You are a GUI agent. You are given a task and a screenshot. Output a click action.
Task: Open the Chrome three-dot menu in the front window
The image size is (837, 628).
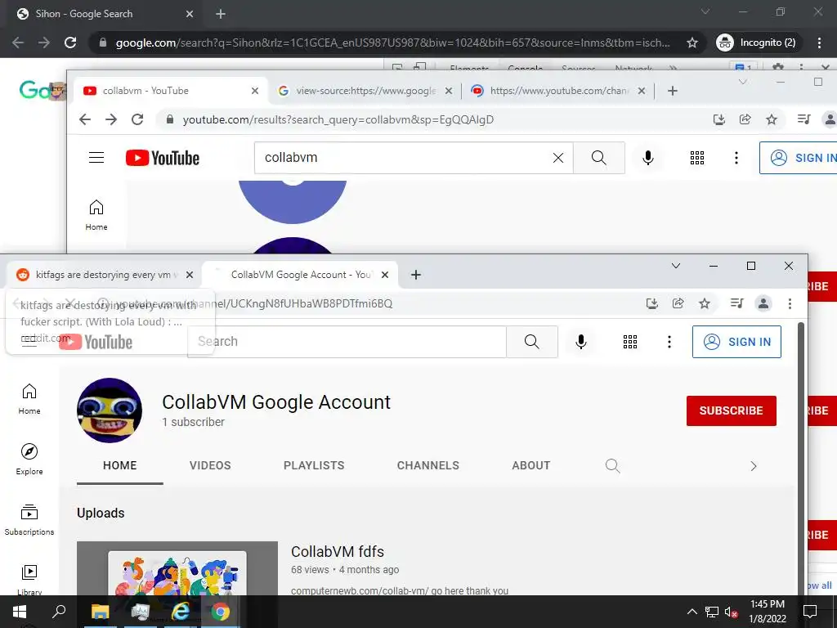790,304
